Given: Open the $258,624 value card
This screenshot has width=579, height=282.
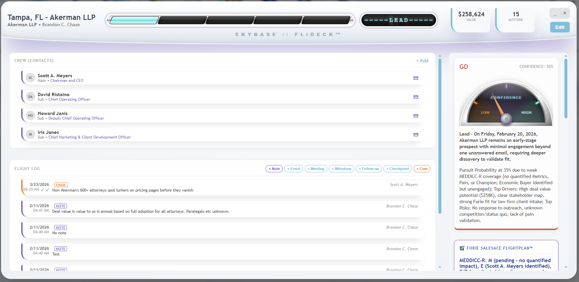Looking at the screenshot, I should click(471, 20).
